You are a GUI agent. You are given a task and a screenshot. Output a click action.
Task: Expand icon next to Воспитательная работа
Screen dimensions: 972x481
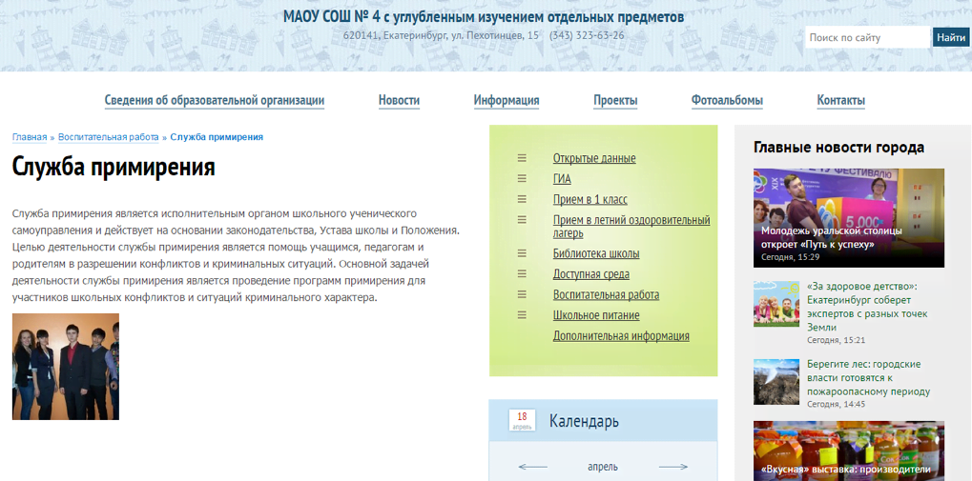pyautogui.click(x=522, y=294)
